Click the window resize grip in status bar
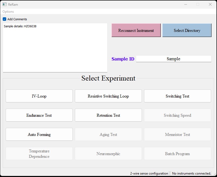This screenshot has width=217, height=177. [214, 174]
